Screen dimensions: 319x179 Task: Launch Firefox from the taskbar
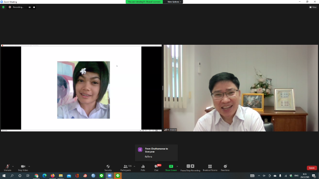click(53, 176)
